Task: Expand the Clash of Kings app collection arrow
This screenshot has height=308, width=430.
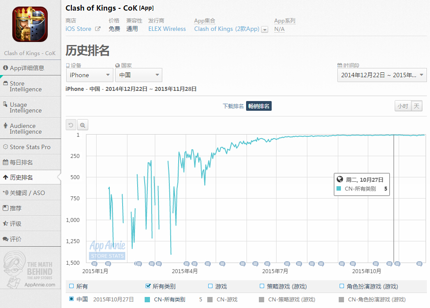Action: [265, 30]
